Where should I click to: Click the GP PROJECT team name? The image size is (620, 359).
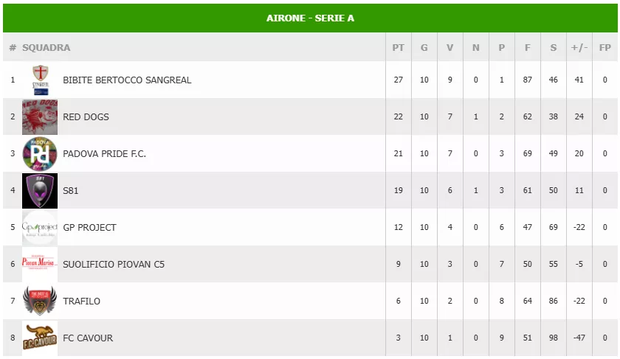click(90, 228)
